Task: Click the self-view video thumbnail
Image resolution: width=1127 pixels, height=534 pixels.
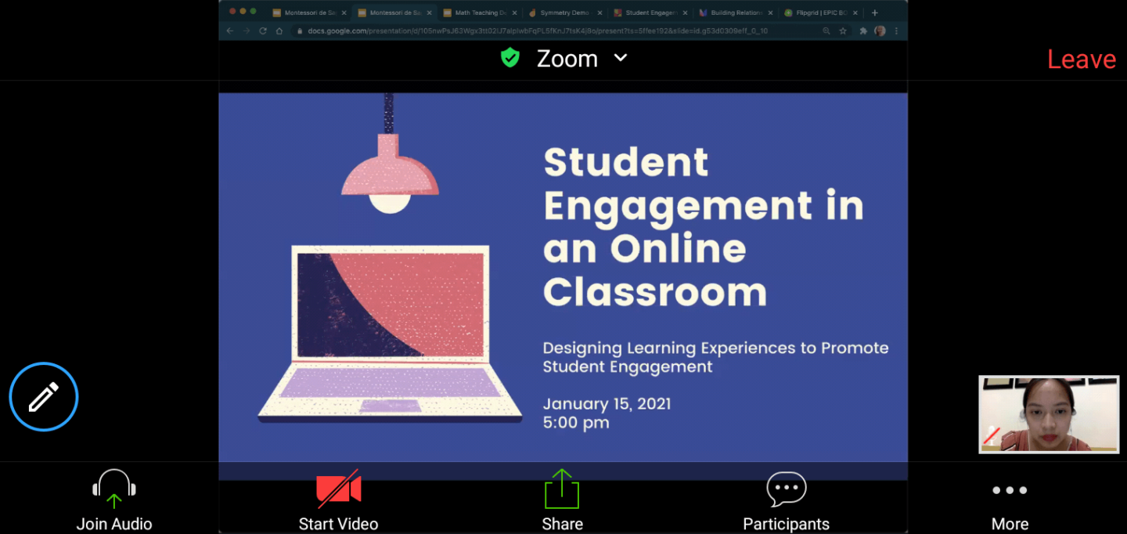Action: coord(1049,415)
